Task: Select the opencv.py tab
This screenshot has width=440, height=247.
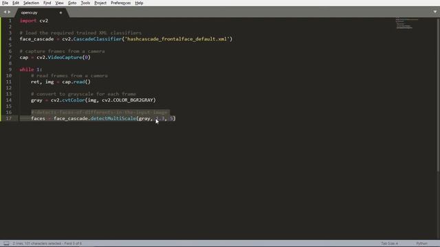Action: pyautogui.click(x=41, y=12)
